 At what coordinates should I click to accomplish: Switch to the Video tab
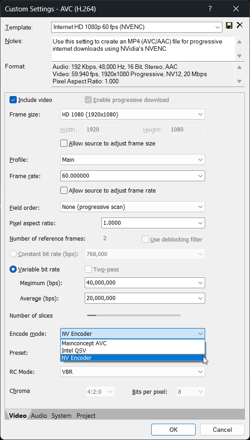click(18, 416)
